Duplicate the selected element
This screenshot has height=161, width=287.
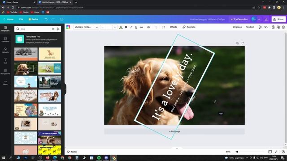(278, 27)
